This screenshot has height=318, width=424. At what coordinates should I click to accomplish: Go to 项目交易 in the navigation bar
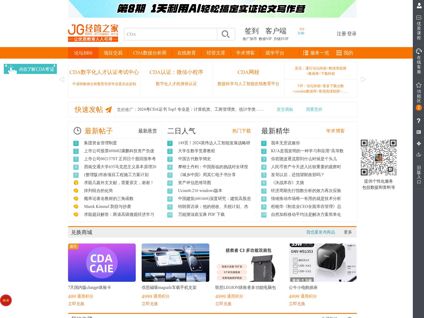tap(113, 53)
